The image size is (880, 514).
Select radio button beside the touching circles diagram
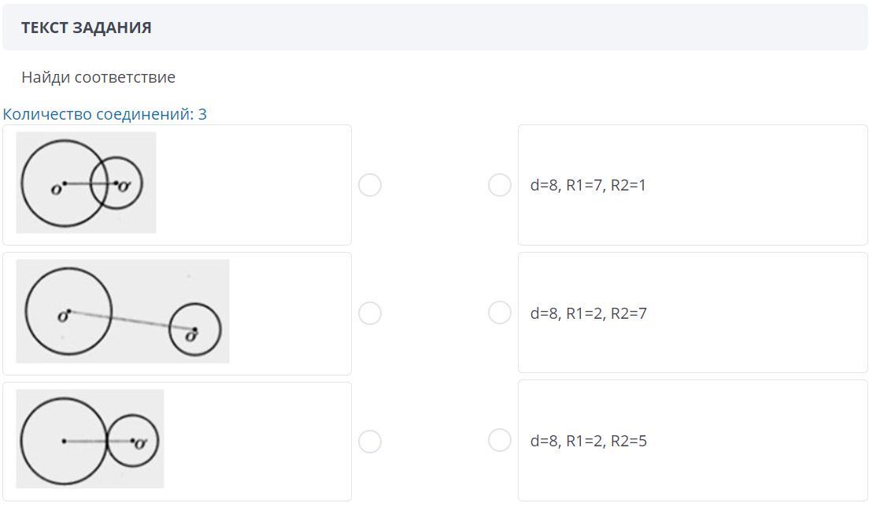[369, 442]
